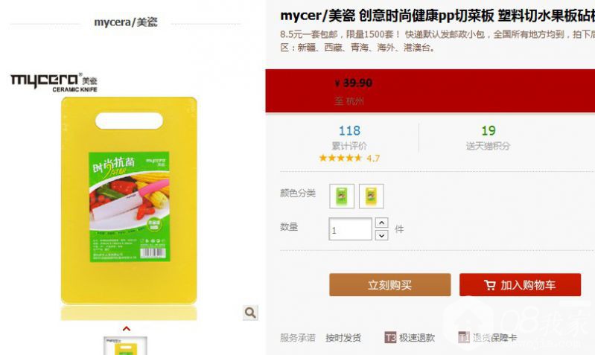Screen dimensions: 595x355
Task: Select the yellow cutting board color option
Action: click(371, 196)
